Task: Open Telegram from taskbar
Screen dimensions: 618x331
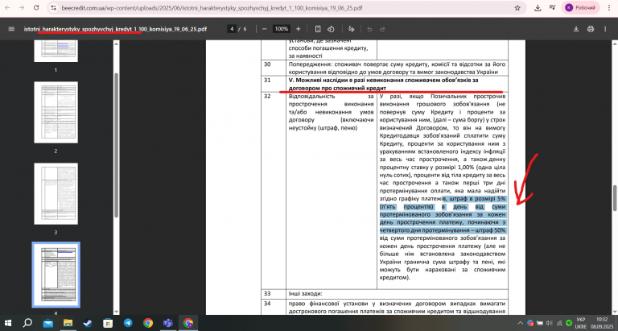Action: point(128,323)
